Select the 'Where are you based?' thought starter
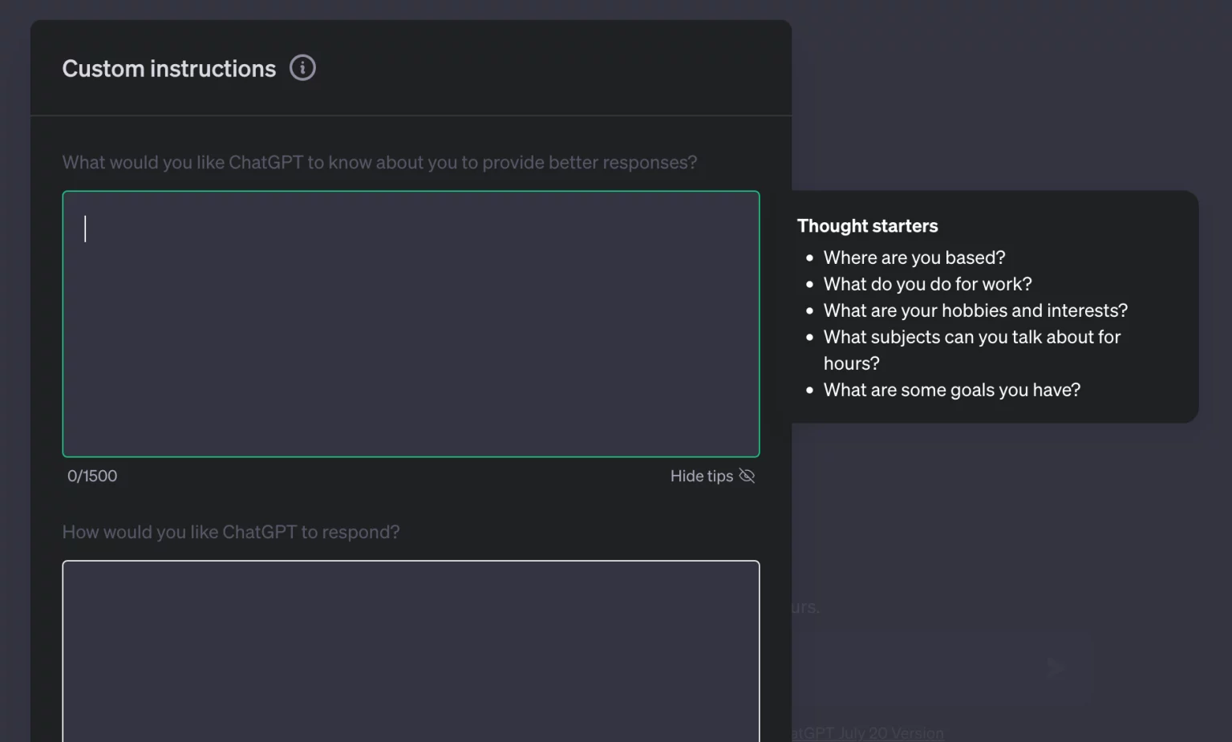 click(914, 257)
